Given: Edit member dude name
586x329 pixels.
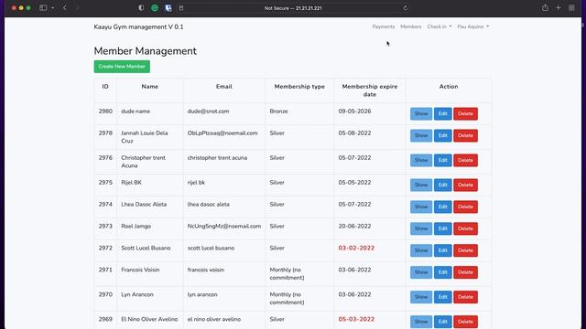Looking at the screenshot, I should [x=443, y=113].
